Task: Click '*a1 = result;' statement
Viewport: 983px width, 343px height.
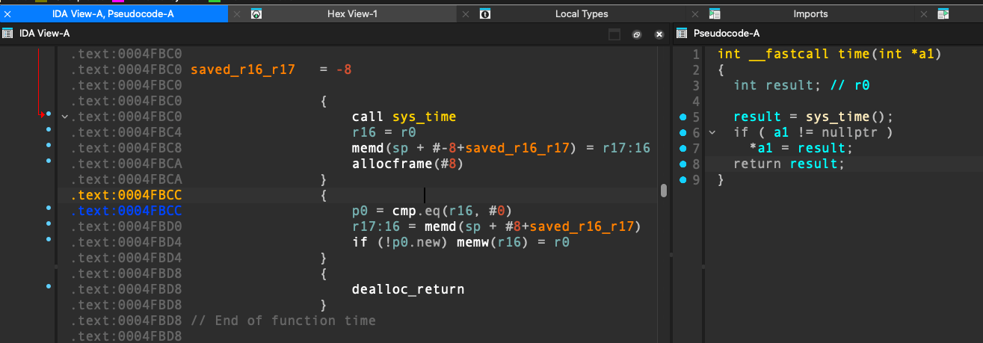Action: pyautogui.click(x=801, y=148)
